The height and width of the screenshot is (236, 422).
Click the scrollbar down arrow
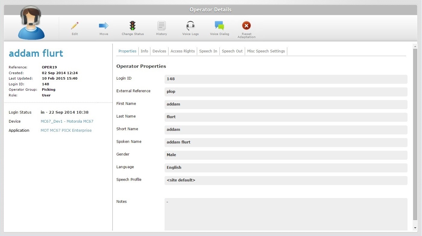415,228
